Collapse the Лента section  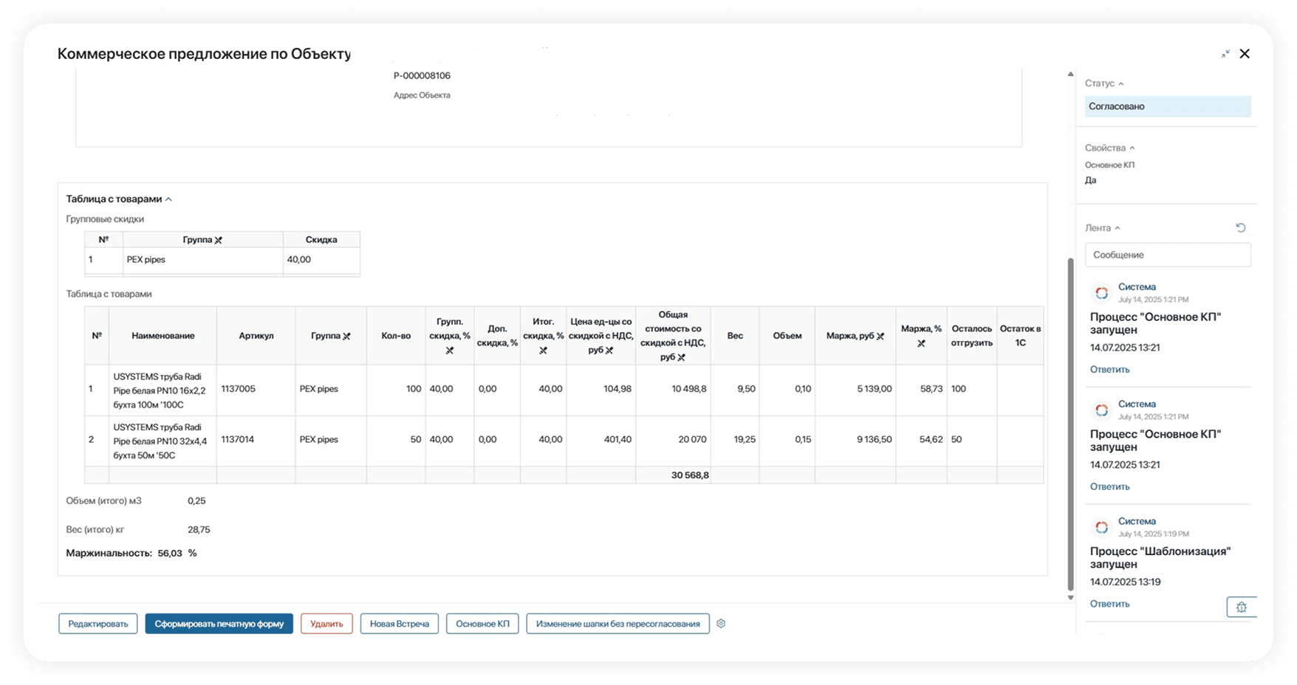point(1117,229)
